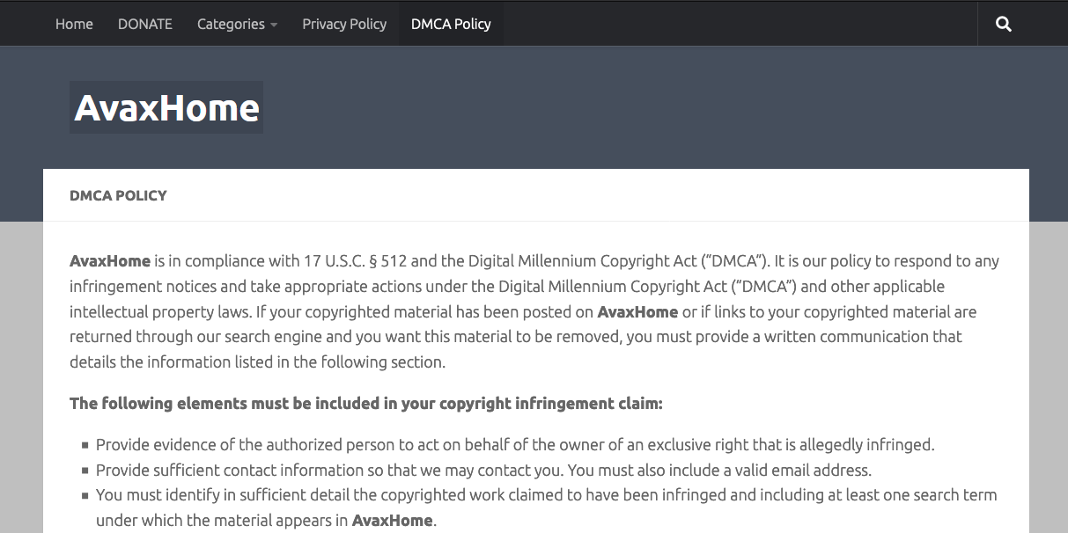Click square bullet marker before "Provide sufficient"
Image resolution: width=1068 pixels, height=533 pixels.
pyautogui.click(x=85, y=471)
